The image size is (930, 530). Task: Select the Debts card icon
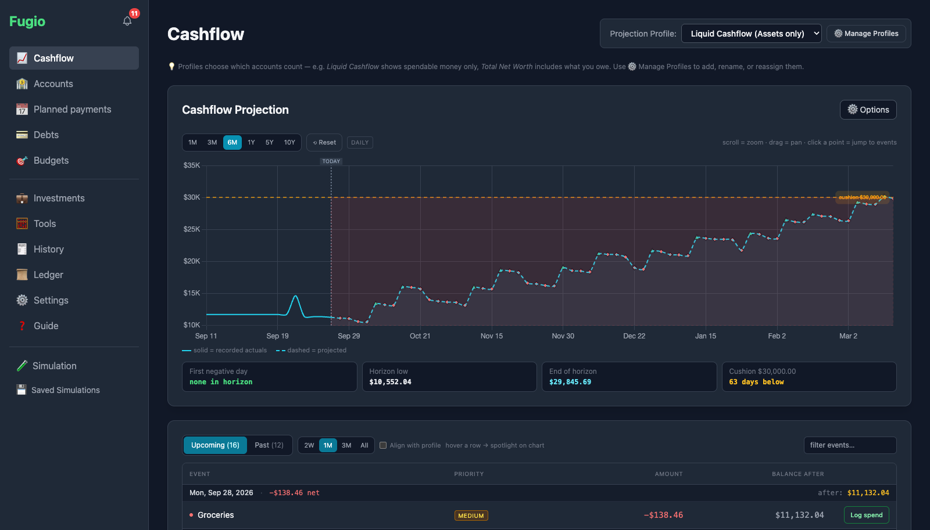(x=22, y=135)
